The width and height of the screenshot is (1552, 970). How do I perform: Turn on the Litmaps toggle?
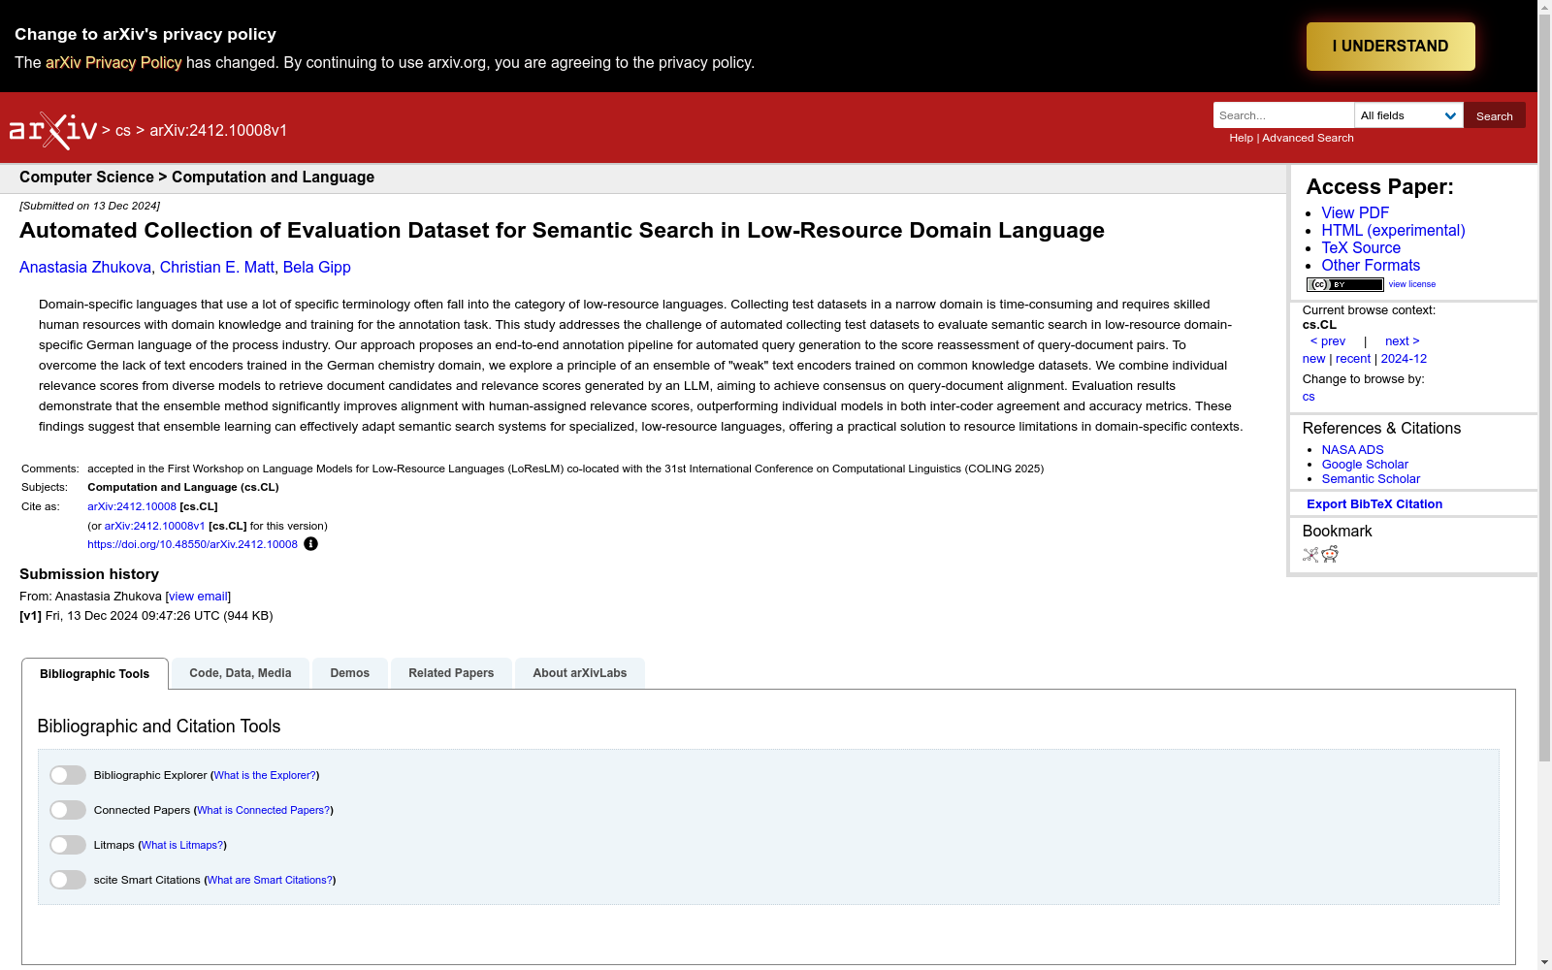tap(68, 845)
